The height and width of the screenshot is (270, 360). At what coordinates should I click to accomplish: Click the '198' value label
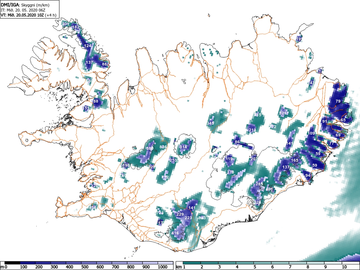coord(126,165)
